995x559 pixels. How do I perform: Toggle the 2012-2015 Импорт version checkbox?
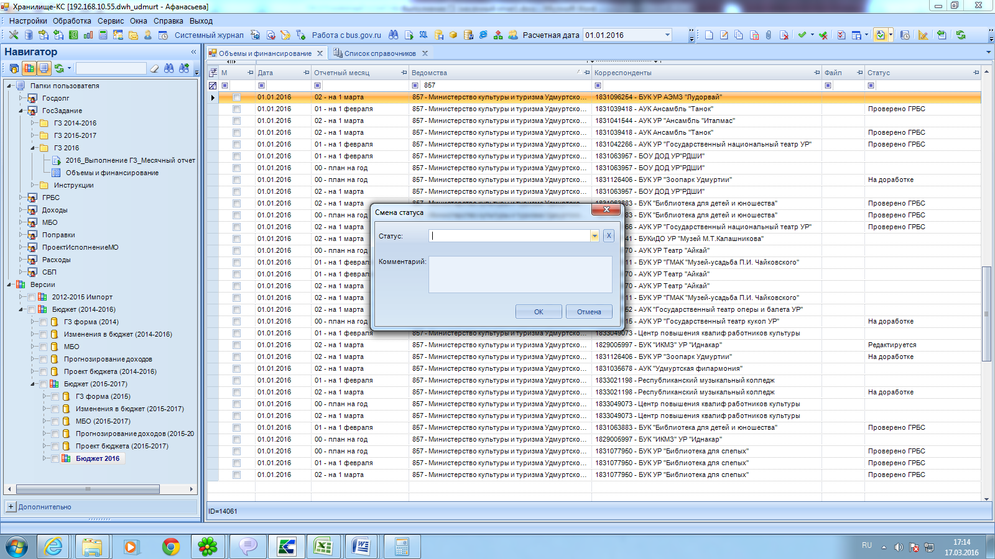[31, 297]
